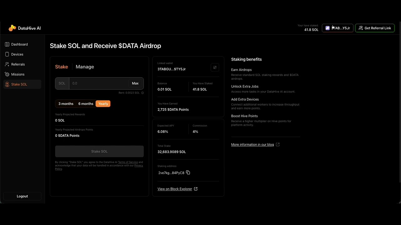Click the Add Extra Devices heading
This screenshot has height=225, width=401.
[245, 99]
